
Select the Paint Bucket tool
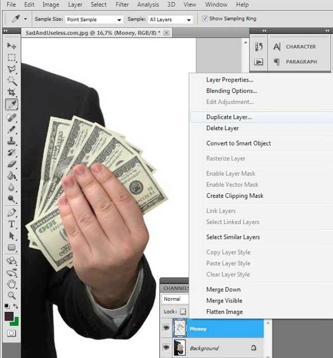tap(12, 176)
